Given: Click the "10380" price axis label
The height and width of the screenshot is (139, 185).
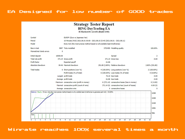Looking at the screenshot, I should (x=154, y=93).
